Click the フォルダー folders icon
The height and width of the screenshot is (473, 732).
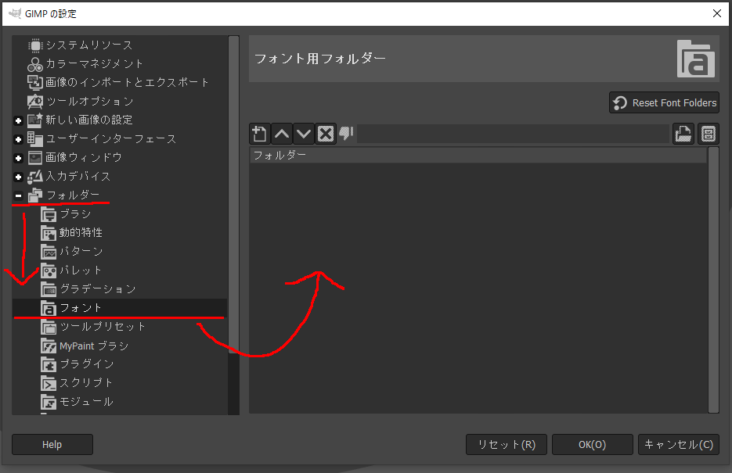(x=35, y=195)
